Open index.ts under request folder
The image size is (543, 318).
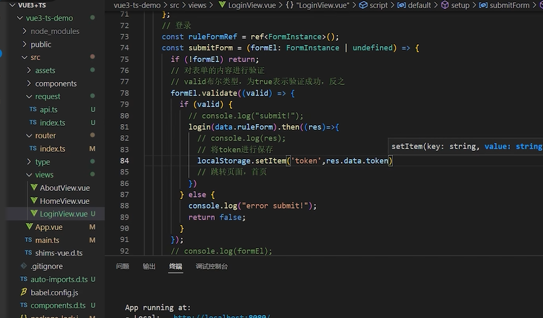[52, 123]
